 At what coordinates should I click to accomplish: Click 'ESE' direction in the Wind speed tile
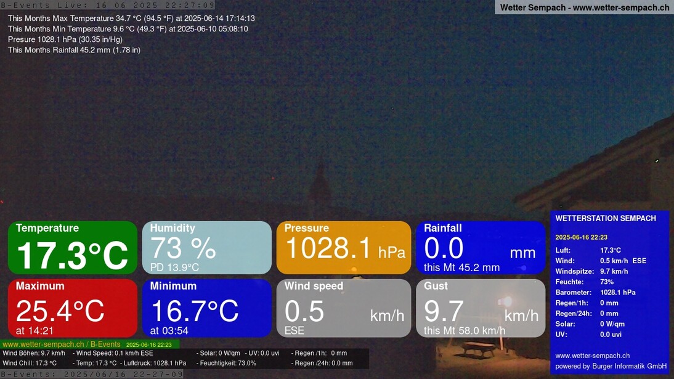(294, 331)
